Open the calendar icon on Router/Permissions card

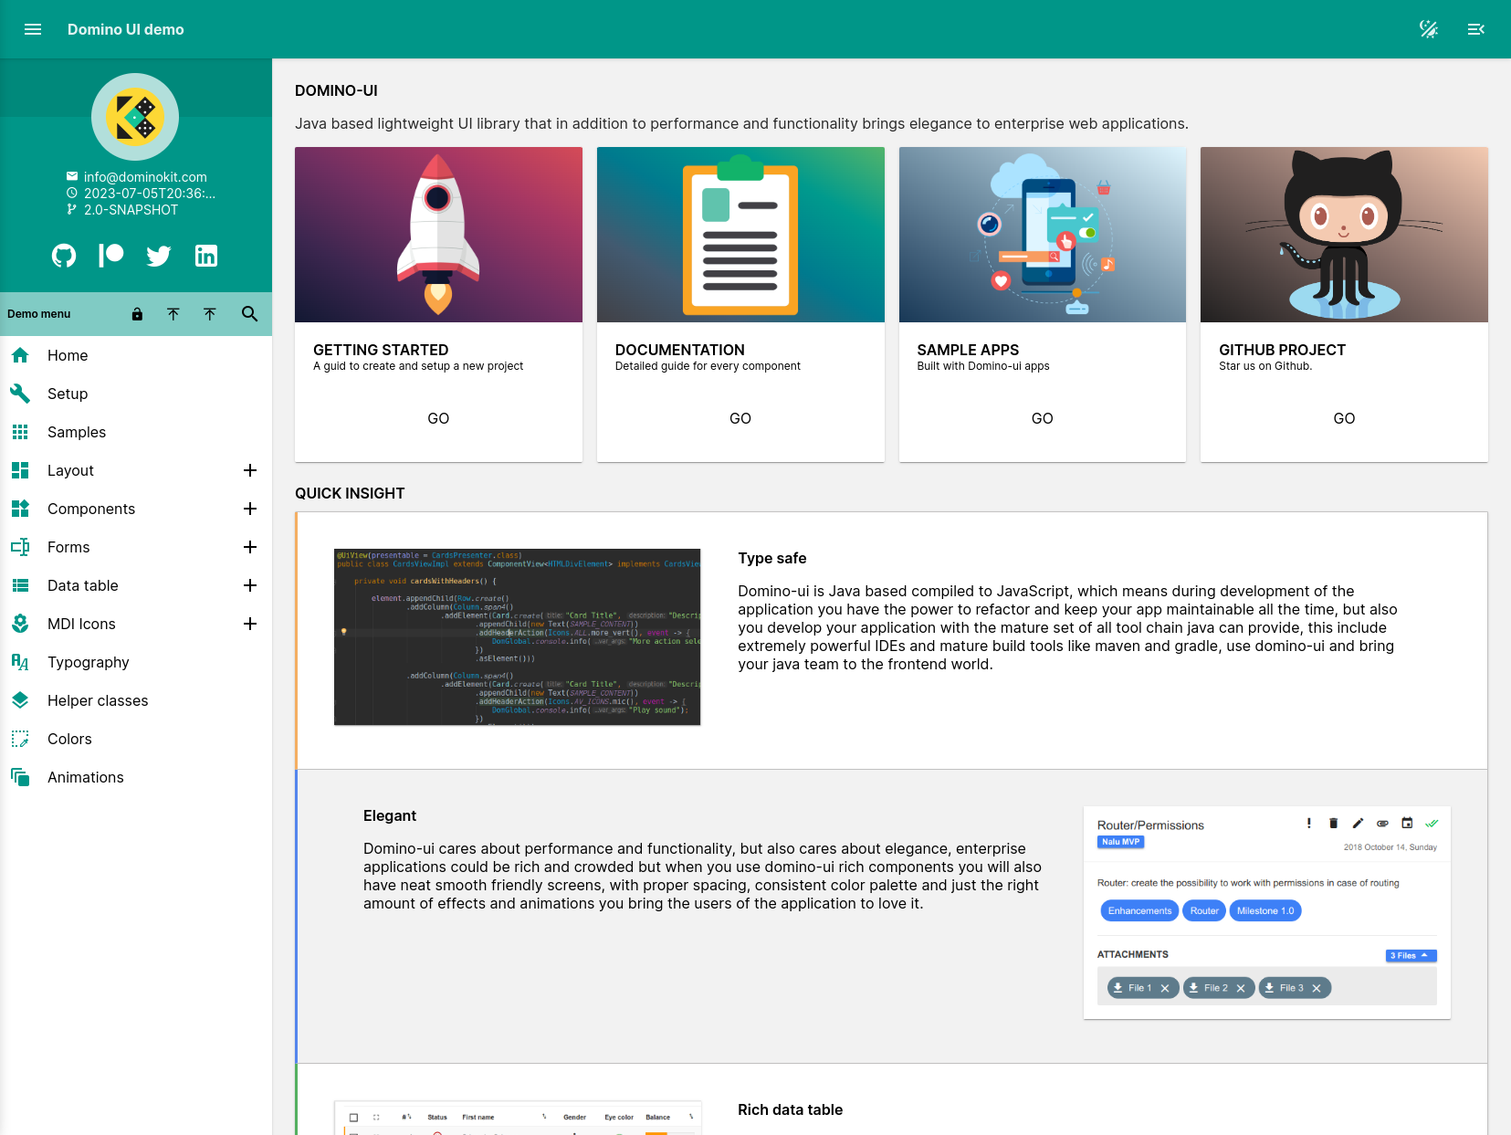[1407, 823]
